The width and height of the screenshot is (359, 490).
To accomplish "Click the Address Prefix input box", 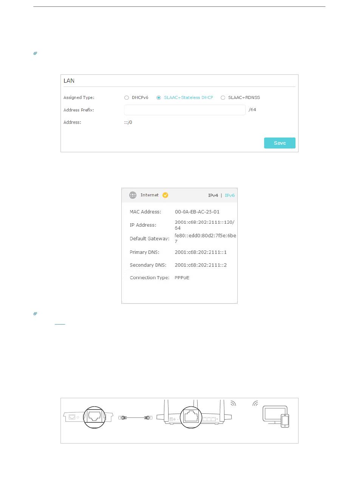I will pyautogui.click(x=185, y=110).
